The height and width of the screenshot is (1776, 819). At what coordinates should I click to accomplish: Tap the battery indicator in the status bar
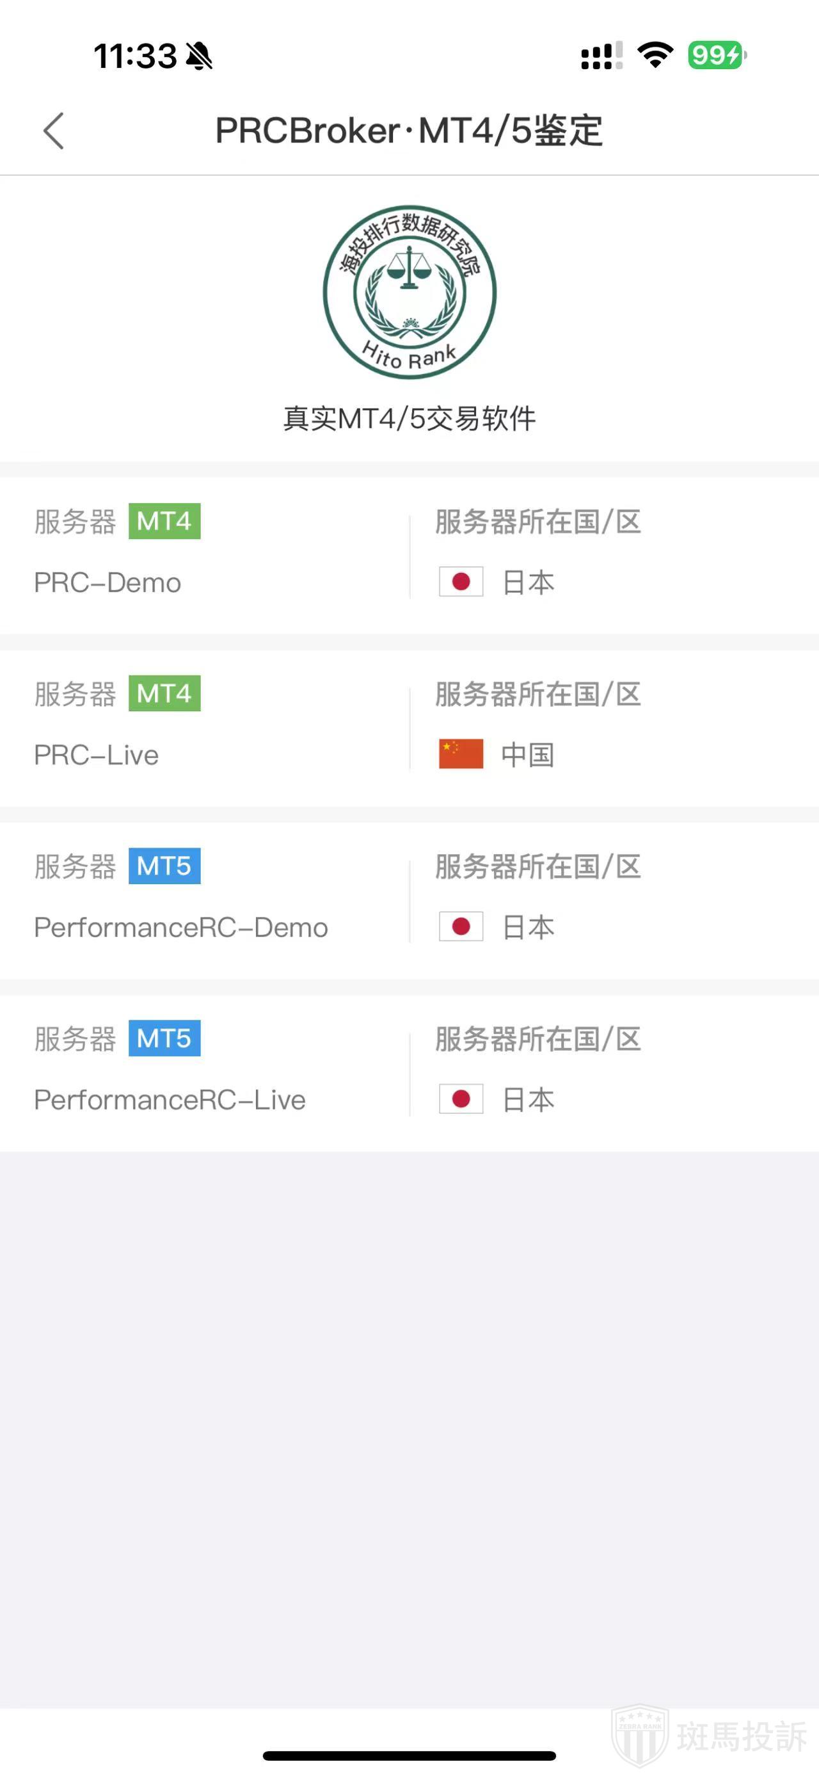pyautogui.click(x=717, y=54)
